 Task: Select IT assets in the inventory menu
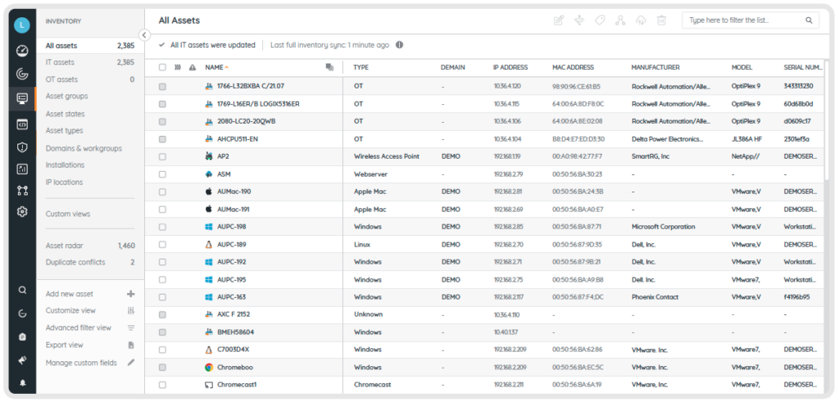tap(60, 62)
